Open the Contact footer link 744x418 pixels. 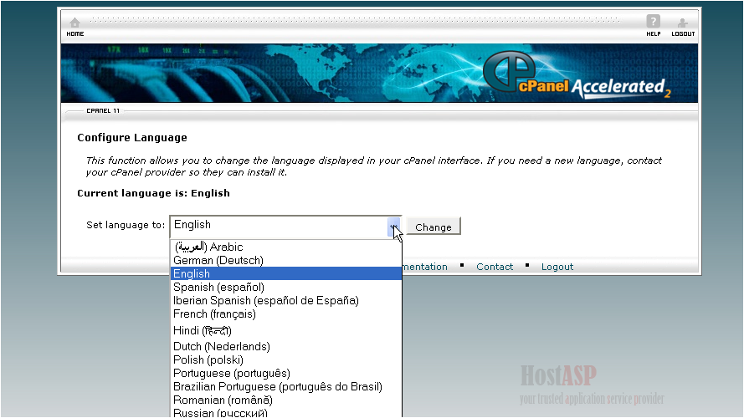pyautogui.click(x=495, y=267)
